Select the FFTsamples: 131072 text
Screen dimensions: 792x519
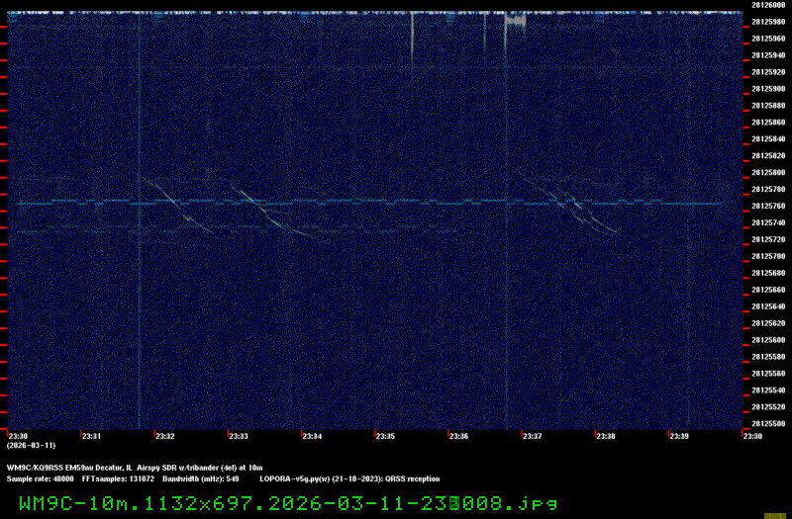click(118, 479)
